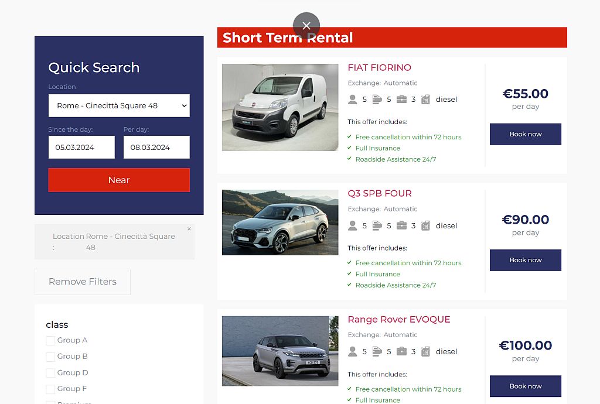Click the seats icon on Range Rover EVOQUE
The height and width of the screenshot is (404, 600).
pos(353,351)
